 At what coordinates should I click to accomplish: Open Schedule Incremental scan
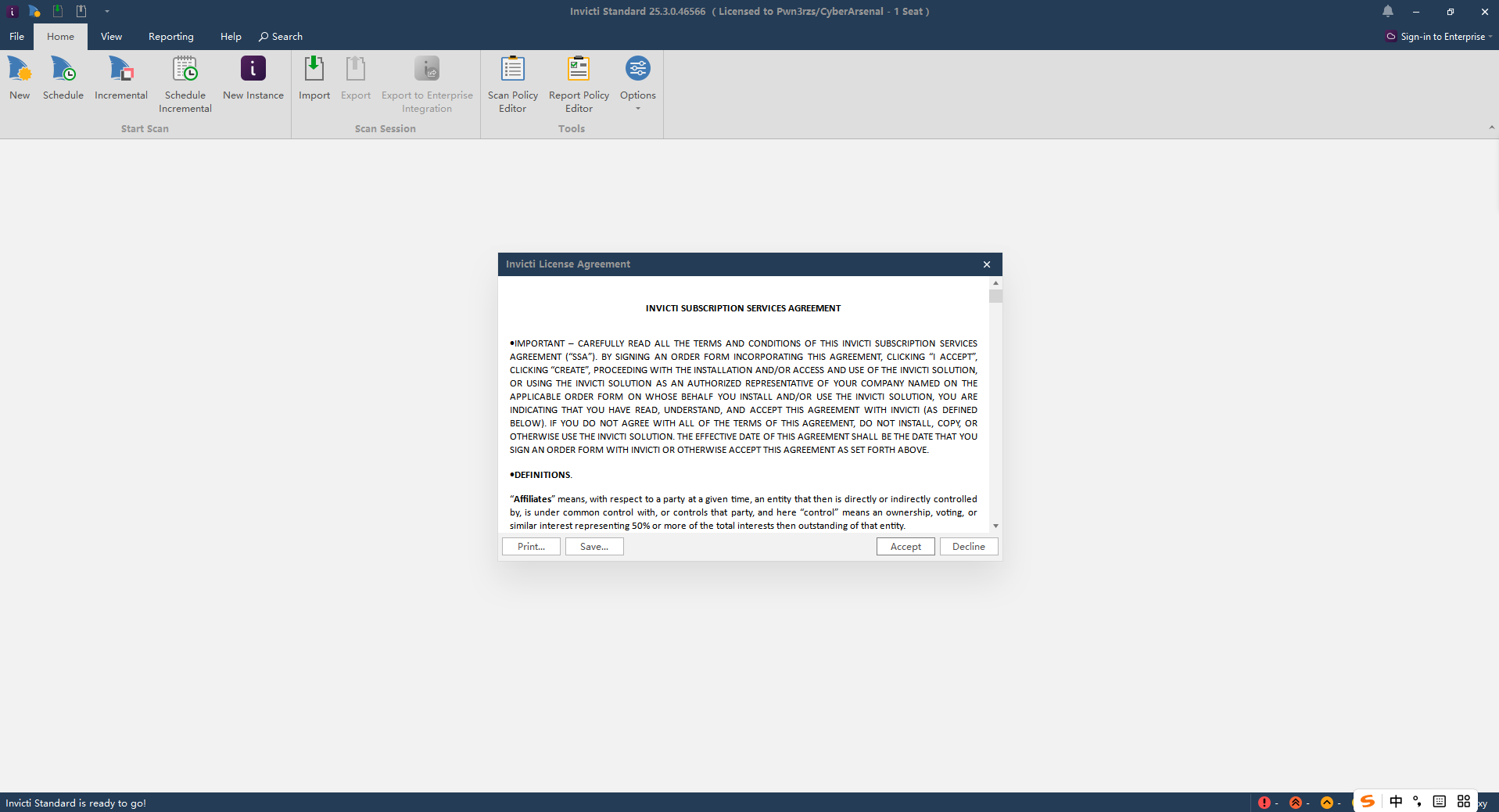point(185,84)
